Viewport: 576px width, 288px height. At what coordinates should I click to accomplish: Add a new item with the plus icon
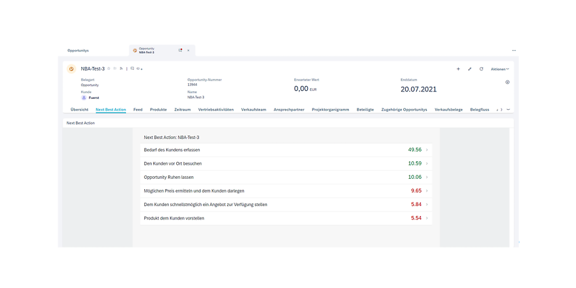pyautogui.click(x=458, y=68)
